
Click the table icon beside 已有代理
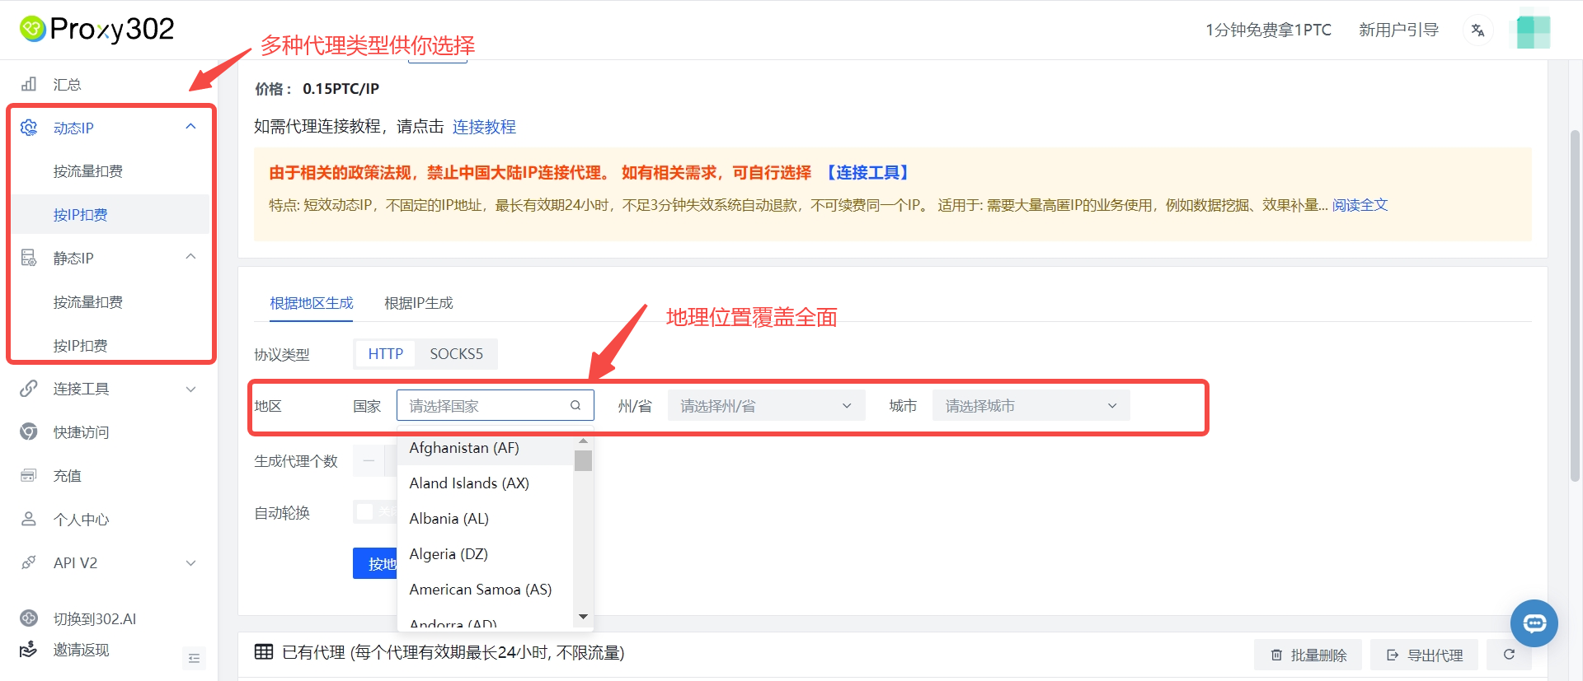[x=264, y=652]
